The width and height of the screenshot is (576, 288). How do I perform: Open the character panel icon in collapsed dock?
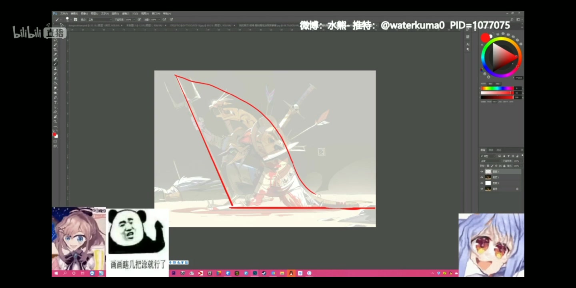[468, 44]
